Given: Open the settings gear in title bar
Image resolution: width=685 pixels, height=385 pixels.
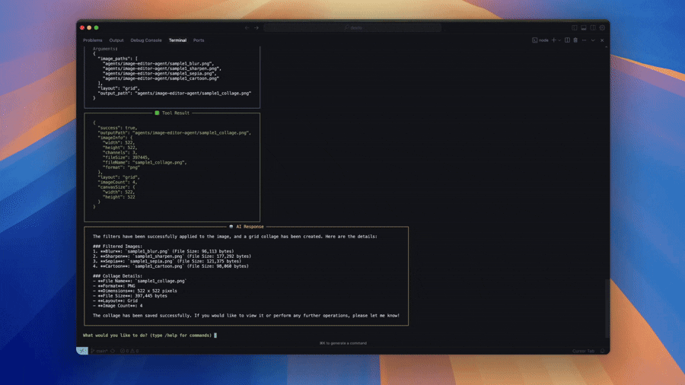Looking at the screenshot, I should click(602, 27).
